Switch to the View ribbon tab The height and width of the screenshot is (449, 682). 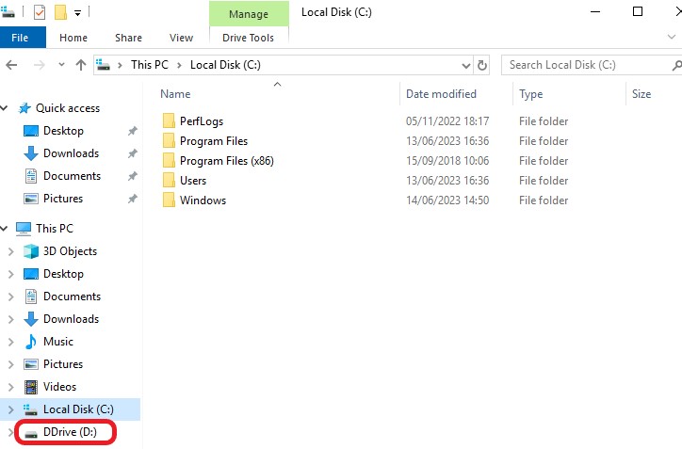pos(181,38)
